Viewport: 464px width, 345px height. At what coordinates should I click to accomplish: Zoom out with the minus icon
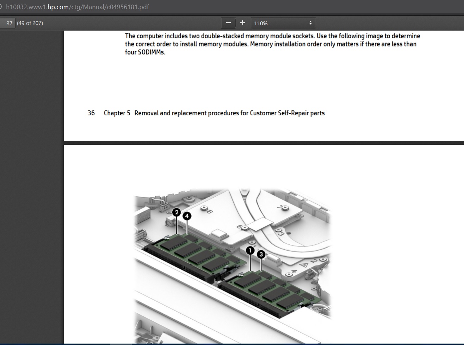click(x=228, y=23)
